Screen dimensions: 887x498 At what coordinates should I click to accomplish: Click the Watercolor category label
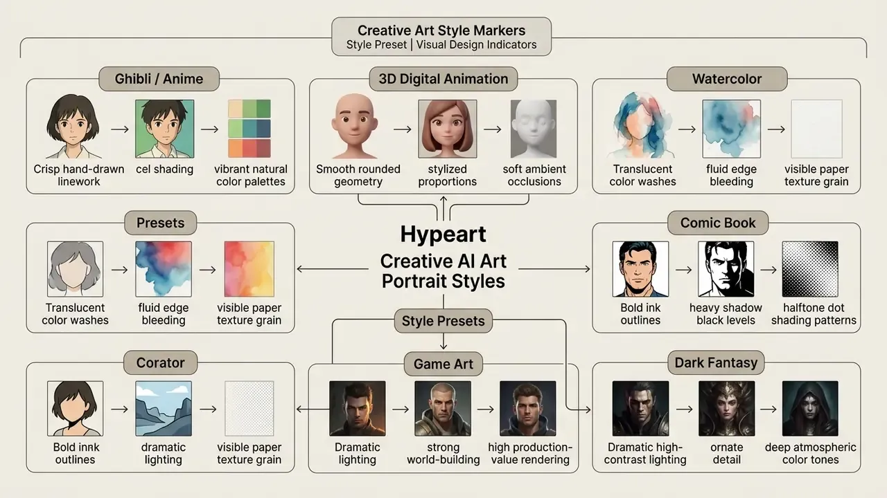click(x=727, y=79)
